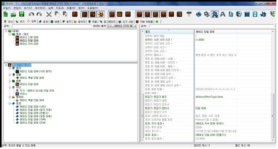Click the 메테오 단일 피해 column header
The image size is (278, 149).
click(x=216, y=32)
